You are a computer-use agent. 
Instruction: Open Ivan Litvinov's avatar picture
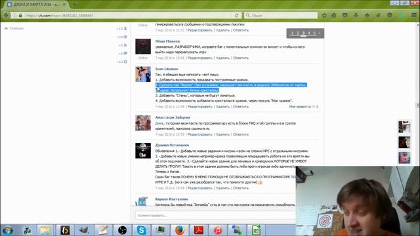point(143,74)
